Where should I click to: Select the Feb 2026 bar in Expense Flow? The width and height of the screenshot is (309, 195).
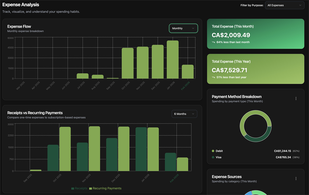coord(188,72)
